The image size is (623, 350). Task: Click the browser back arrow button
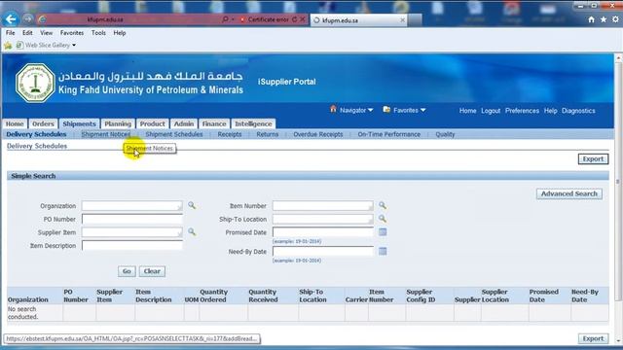(x=11, y=19)
